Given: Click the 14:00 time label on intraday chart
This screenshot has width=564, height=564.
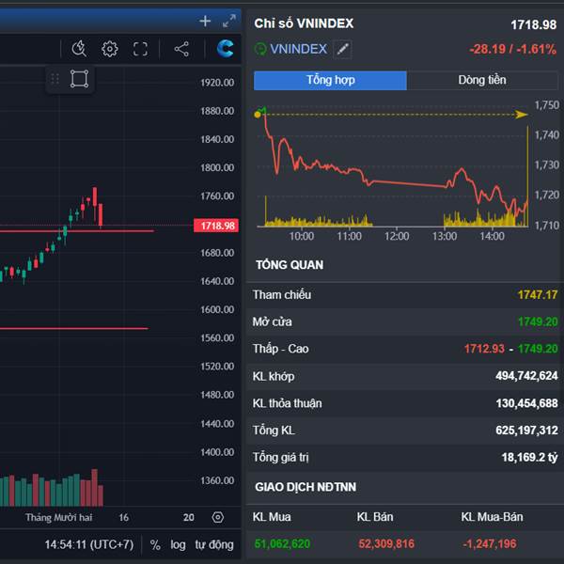Looking at the screenshot, I should pyautogui.click(x=492, y=236).
